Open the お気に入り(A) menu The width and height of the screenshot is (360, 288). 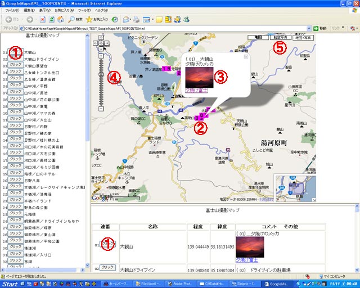64,11
